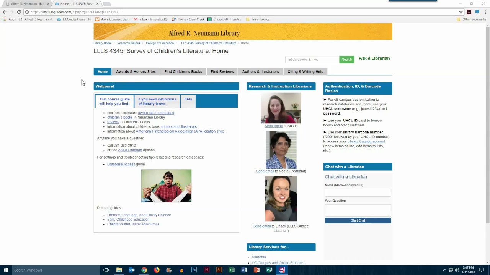Click the blue chat extension icon
Image resolution: width=490 pixels, height=275 pixels.
477,12
